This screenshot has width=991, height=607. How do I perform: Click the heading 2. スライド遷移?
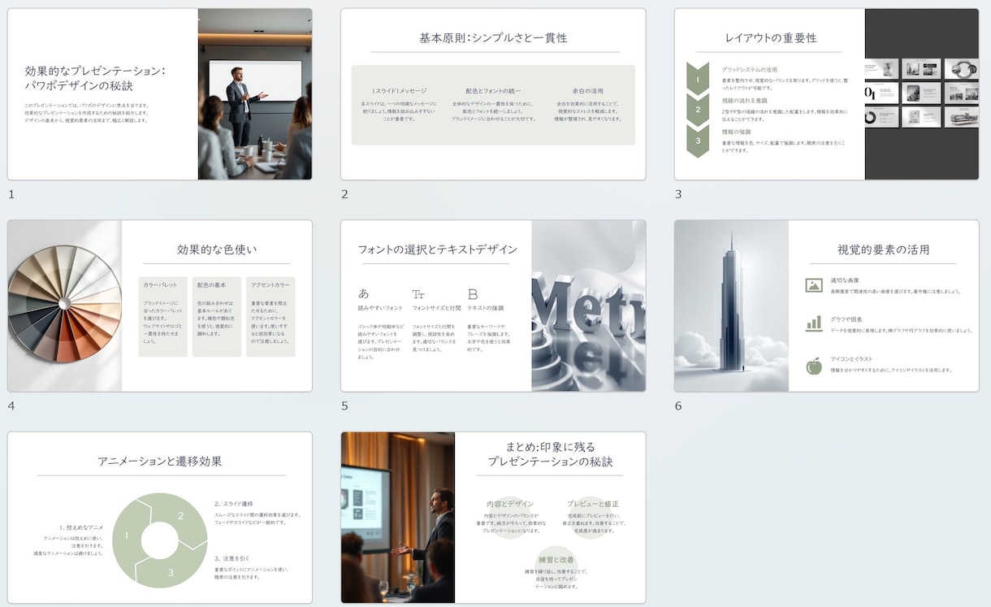click(234, 504)
